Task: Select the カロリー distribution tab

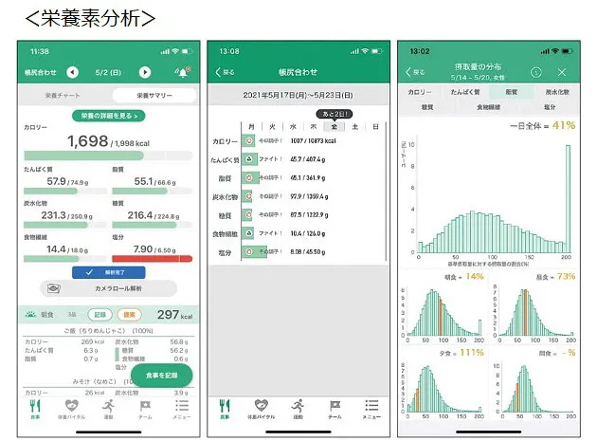Action: point(420,92)
